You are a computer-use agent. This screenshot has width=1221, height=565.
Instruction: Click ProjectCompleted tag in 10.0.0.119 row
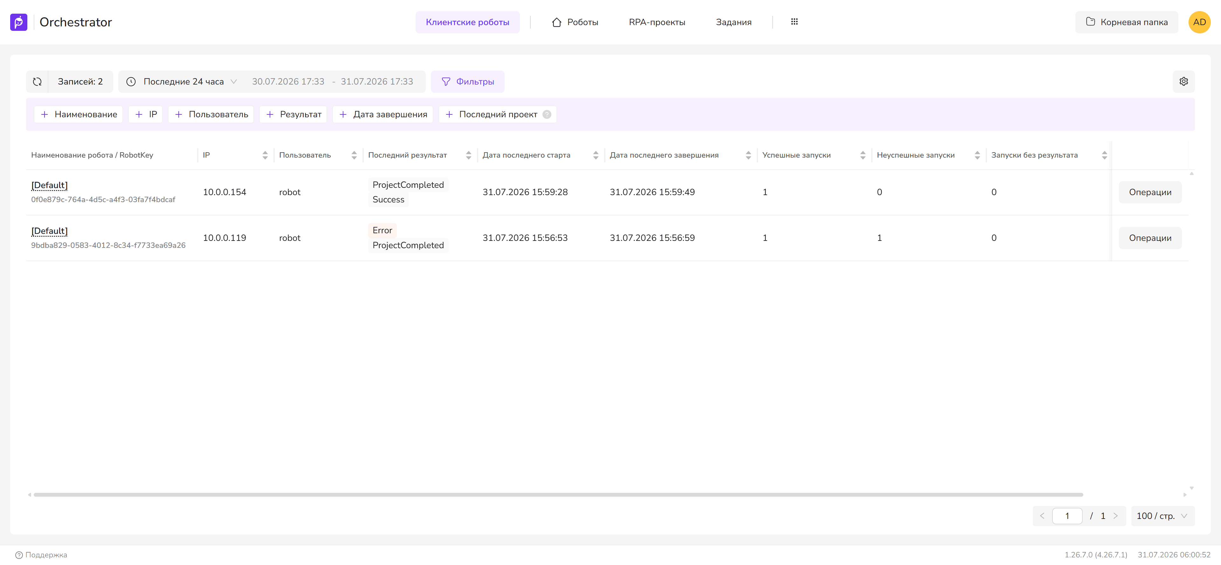408,245
